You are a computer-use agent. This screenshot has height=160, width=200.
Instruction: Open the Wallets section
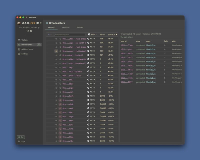point(29,40)
